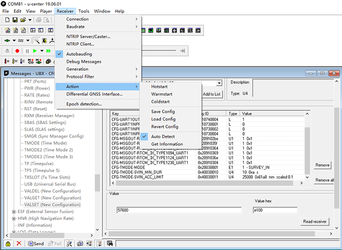342x250 pixels.
Task: Select the CFG-TMODE-MODE row in key list
Action: point(207,168)
